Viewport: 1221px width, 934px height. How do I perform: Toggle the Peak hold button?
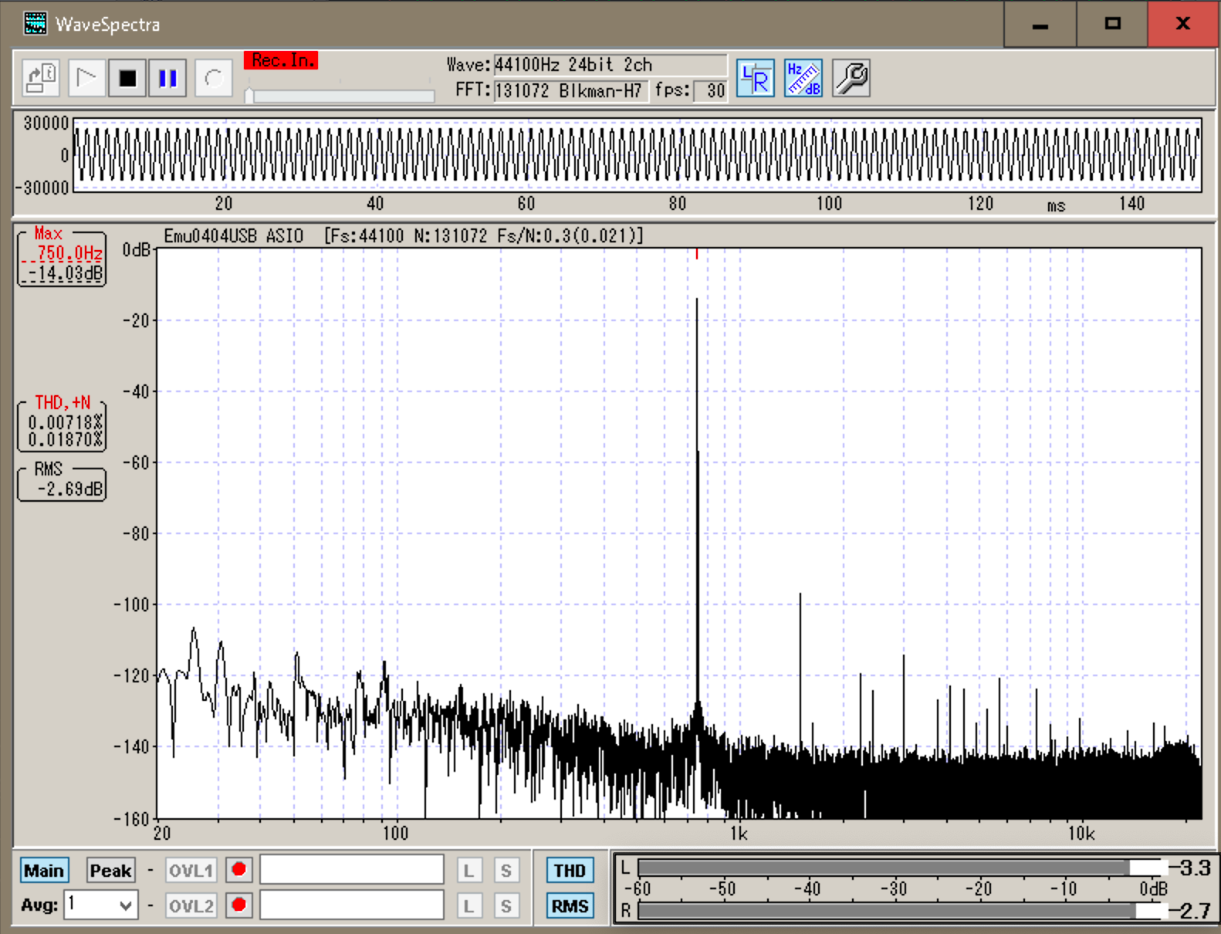110,871
